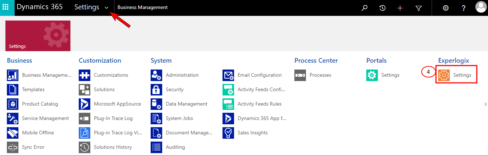This screenshot has height=156, width=488.
Task: Click the Security padlock icon
Action: click(x=156, y=90)
